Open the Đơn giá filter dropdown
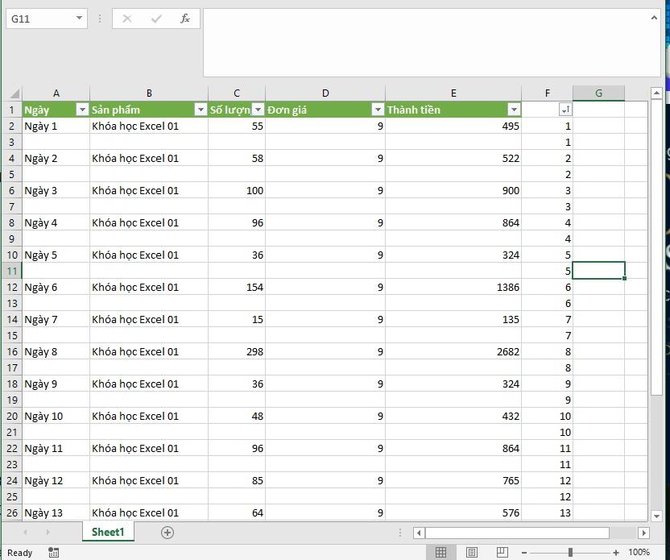Image resolution: width=670 pixels, height=560 pixels. [x=378, y=109]
